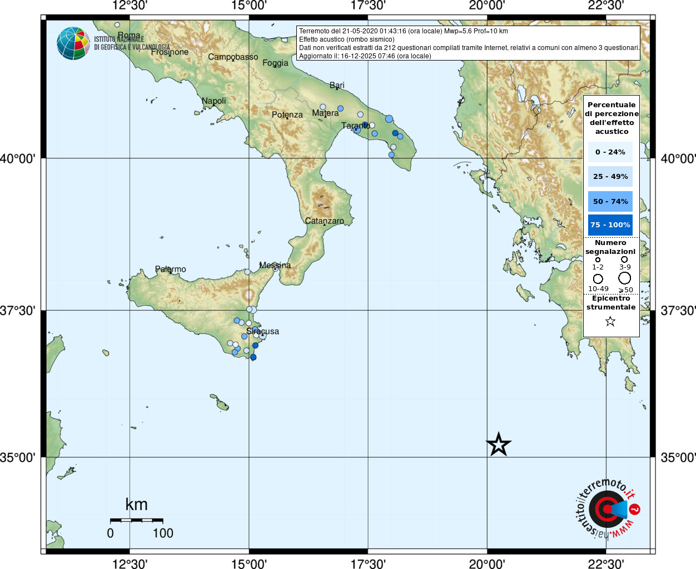Select the ≥50 reports circle in legend
Image resolution: width=696 pixels, height=569 pixels.
tap(625, 278)
